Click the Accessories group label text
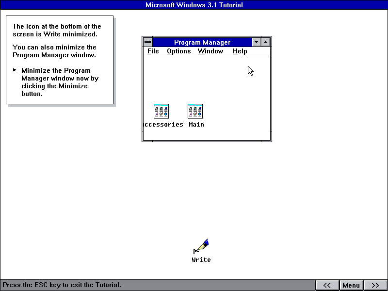Viewport: 388px width, 291px height. coord(163,125)
